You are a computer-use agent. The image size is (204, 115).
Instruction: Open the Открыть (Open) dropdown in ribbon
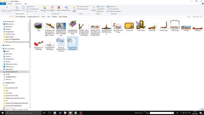101,6
